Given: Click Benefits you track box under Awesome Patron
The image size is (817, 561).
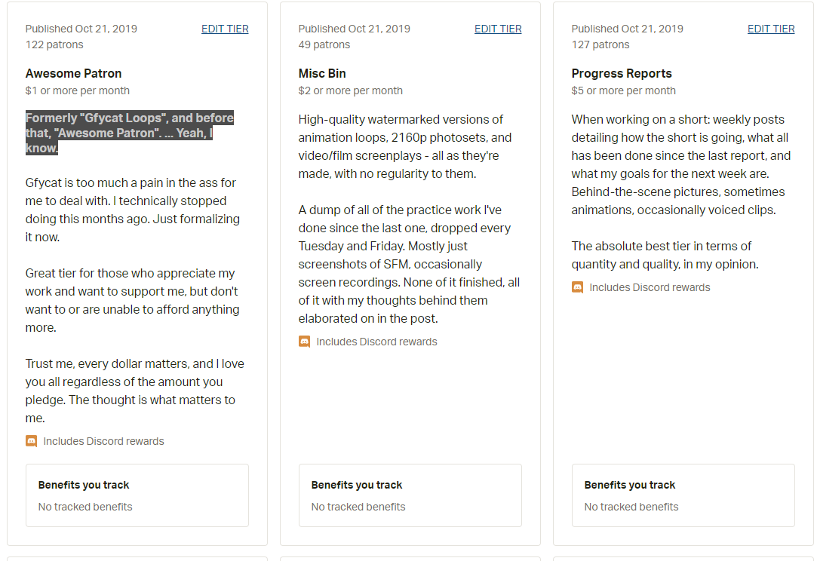Looking at the screenshot, I should coord(137,495).
